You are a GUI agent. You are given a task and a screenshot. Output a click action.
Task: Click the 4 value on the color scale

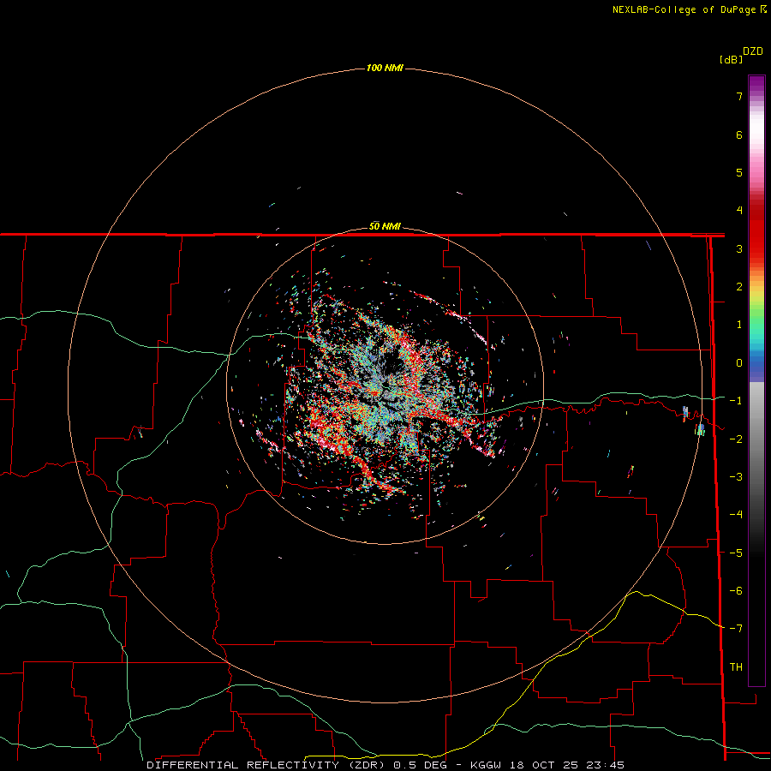click(739, 211)
